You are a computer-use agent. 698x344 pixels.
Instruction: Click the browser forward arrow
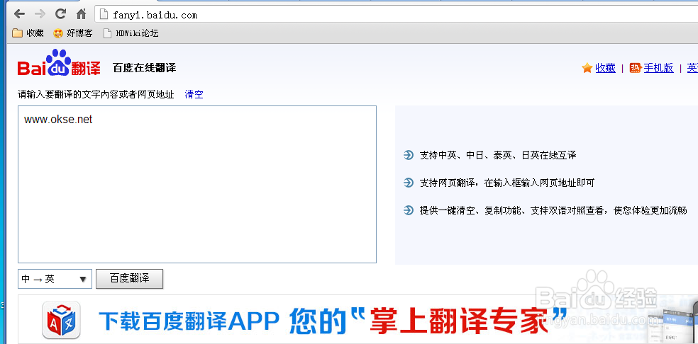[40, 14]
